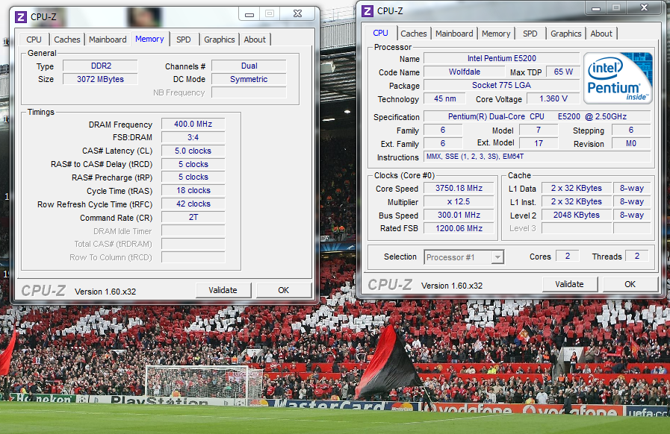Minimize the CPU tab CPU-Z window
Viewport: 670px width, 434px height.
[x=596, y=7]
